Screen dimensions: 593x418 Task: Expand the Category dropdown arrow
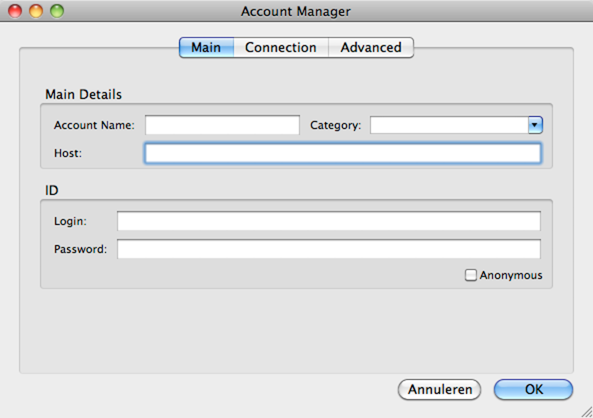(x=535, y=125)
